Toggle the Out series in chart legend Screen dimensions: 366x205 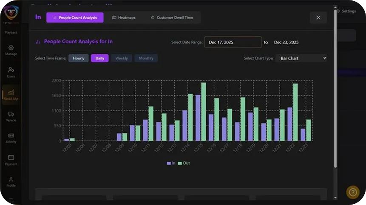click(184, 163)
